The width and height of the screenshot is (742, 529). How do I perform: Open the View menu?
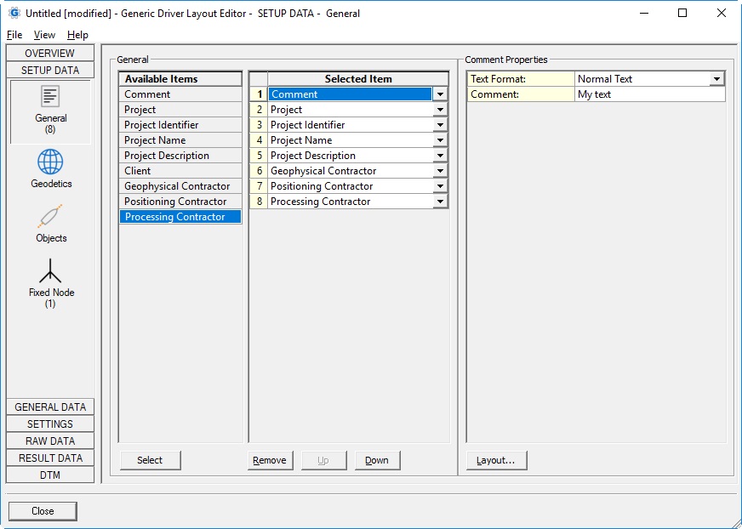44,35
